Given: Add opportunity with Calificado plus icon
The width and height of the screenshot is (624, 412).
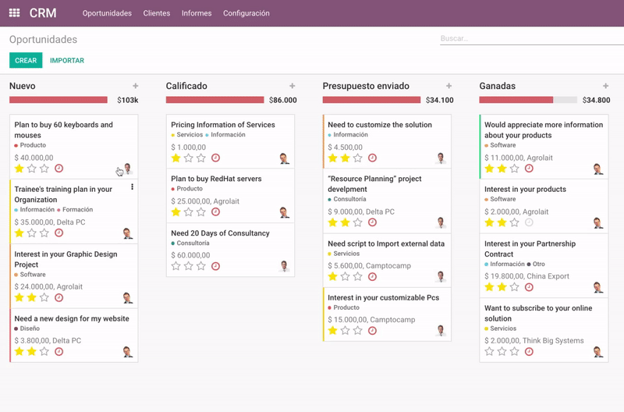Looking at the screenshot, I should click(x=292, y=86).
